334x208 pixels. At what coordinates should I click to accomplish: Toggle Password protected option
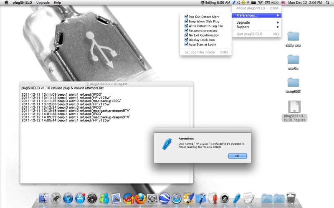[x=201, y=30]
